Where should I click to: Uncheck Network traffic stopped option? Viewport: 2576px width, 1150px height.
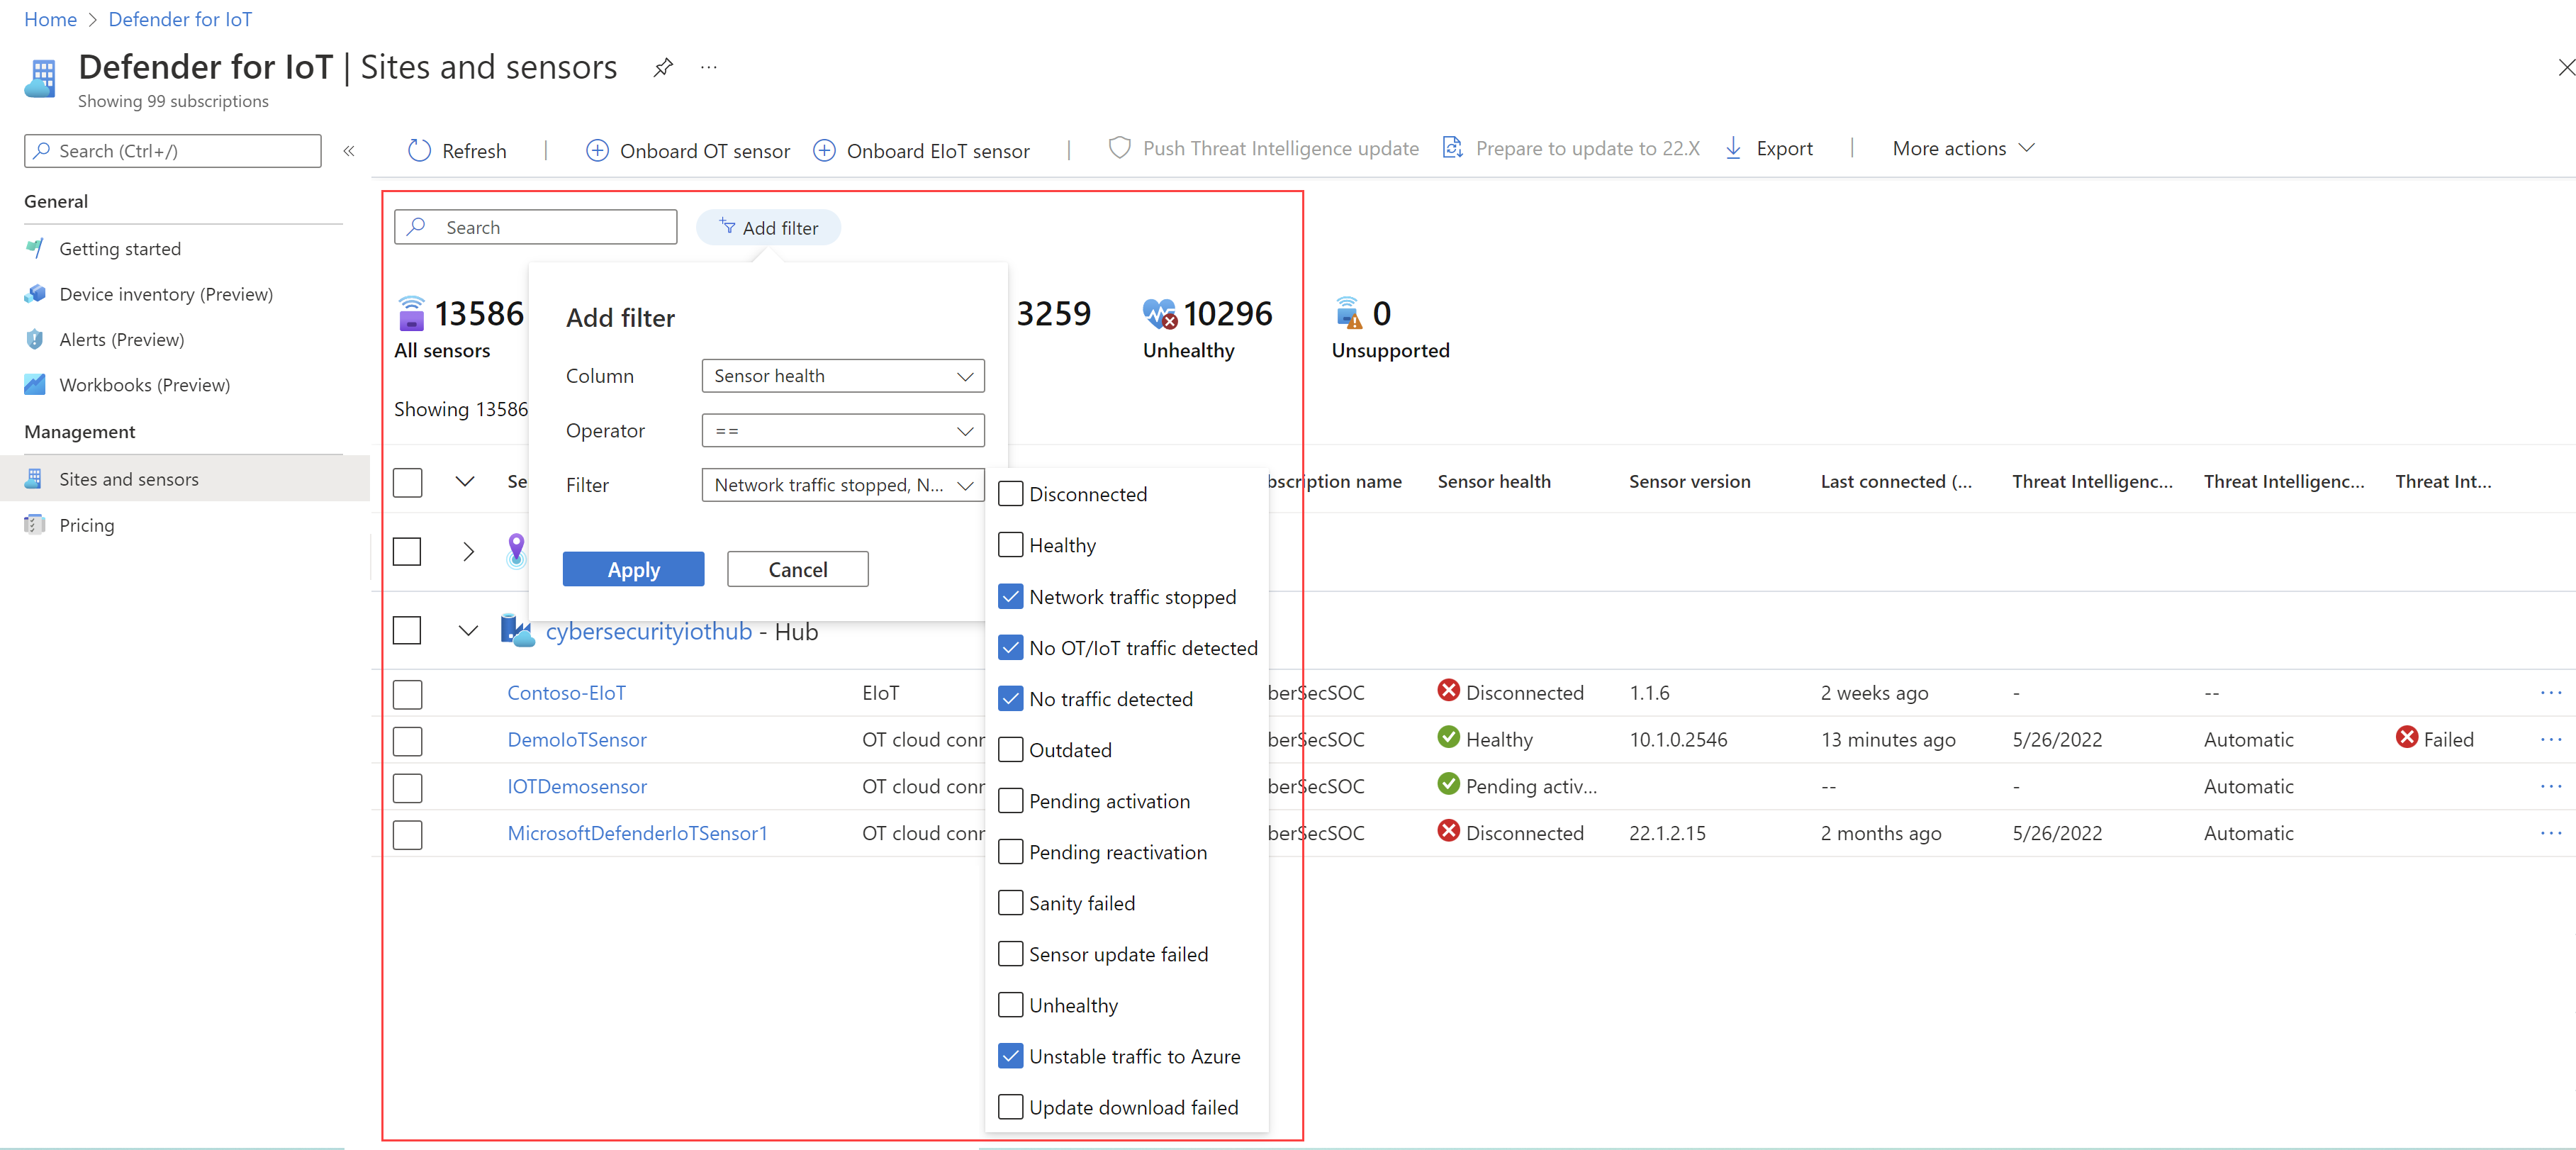click(1010, 597)
